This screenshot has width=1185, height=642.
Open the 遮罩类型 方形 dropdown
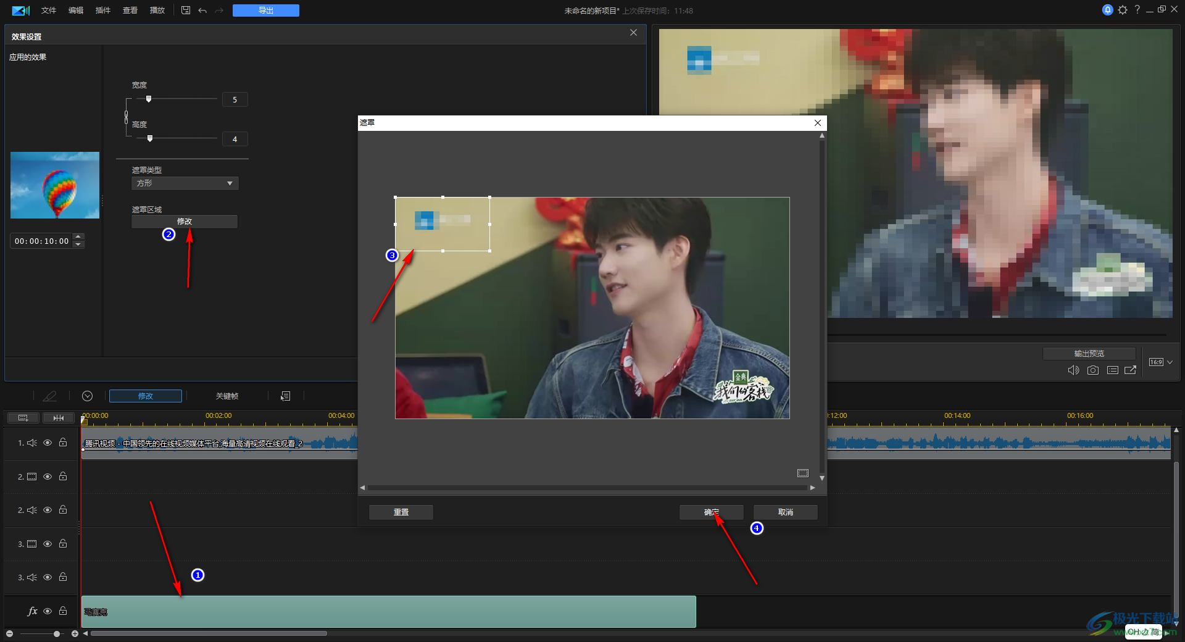[185, 183]
